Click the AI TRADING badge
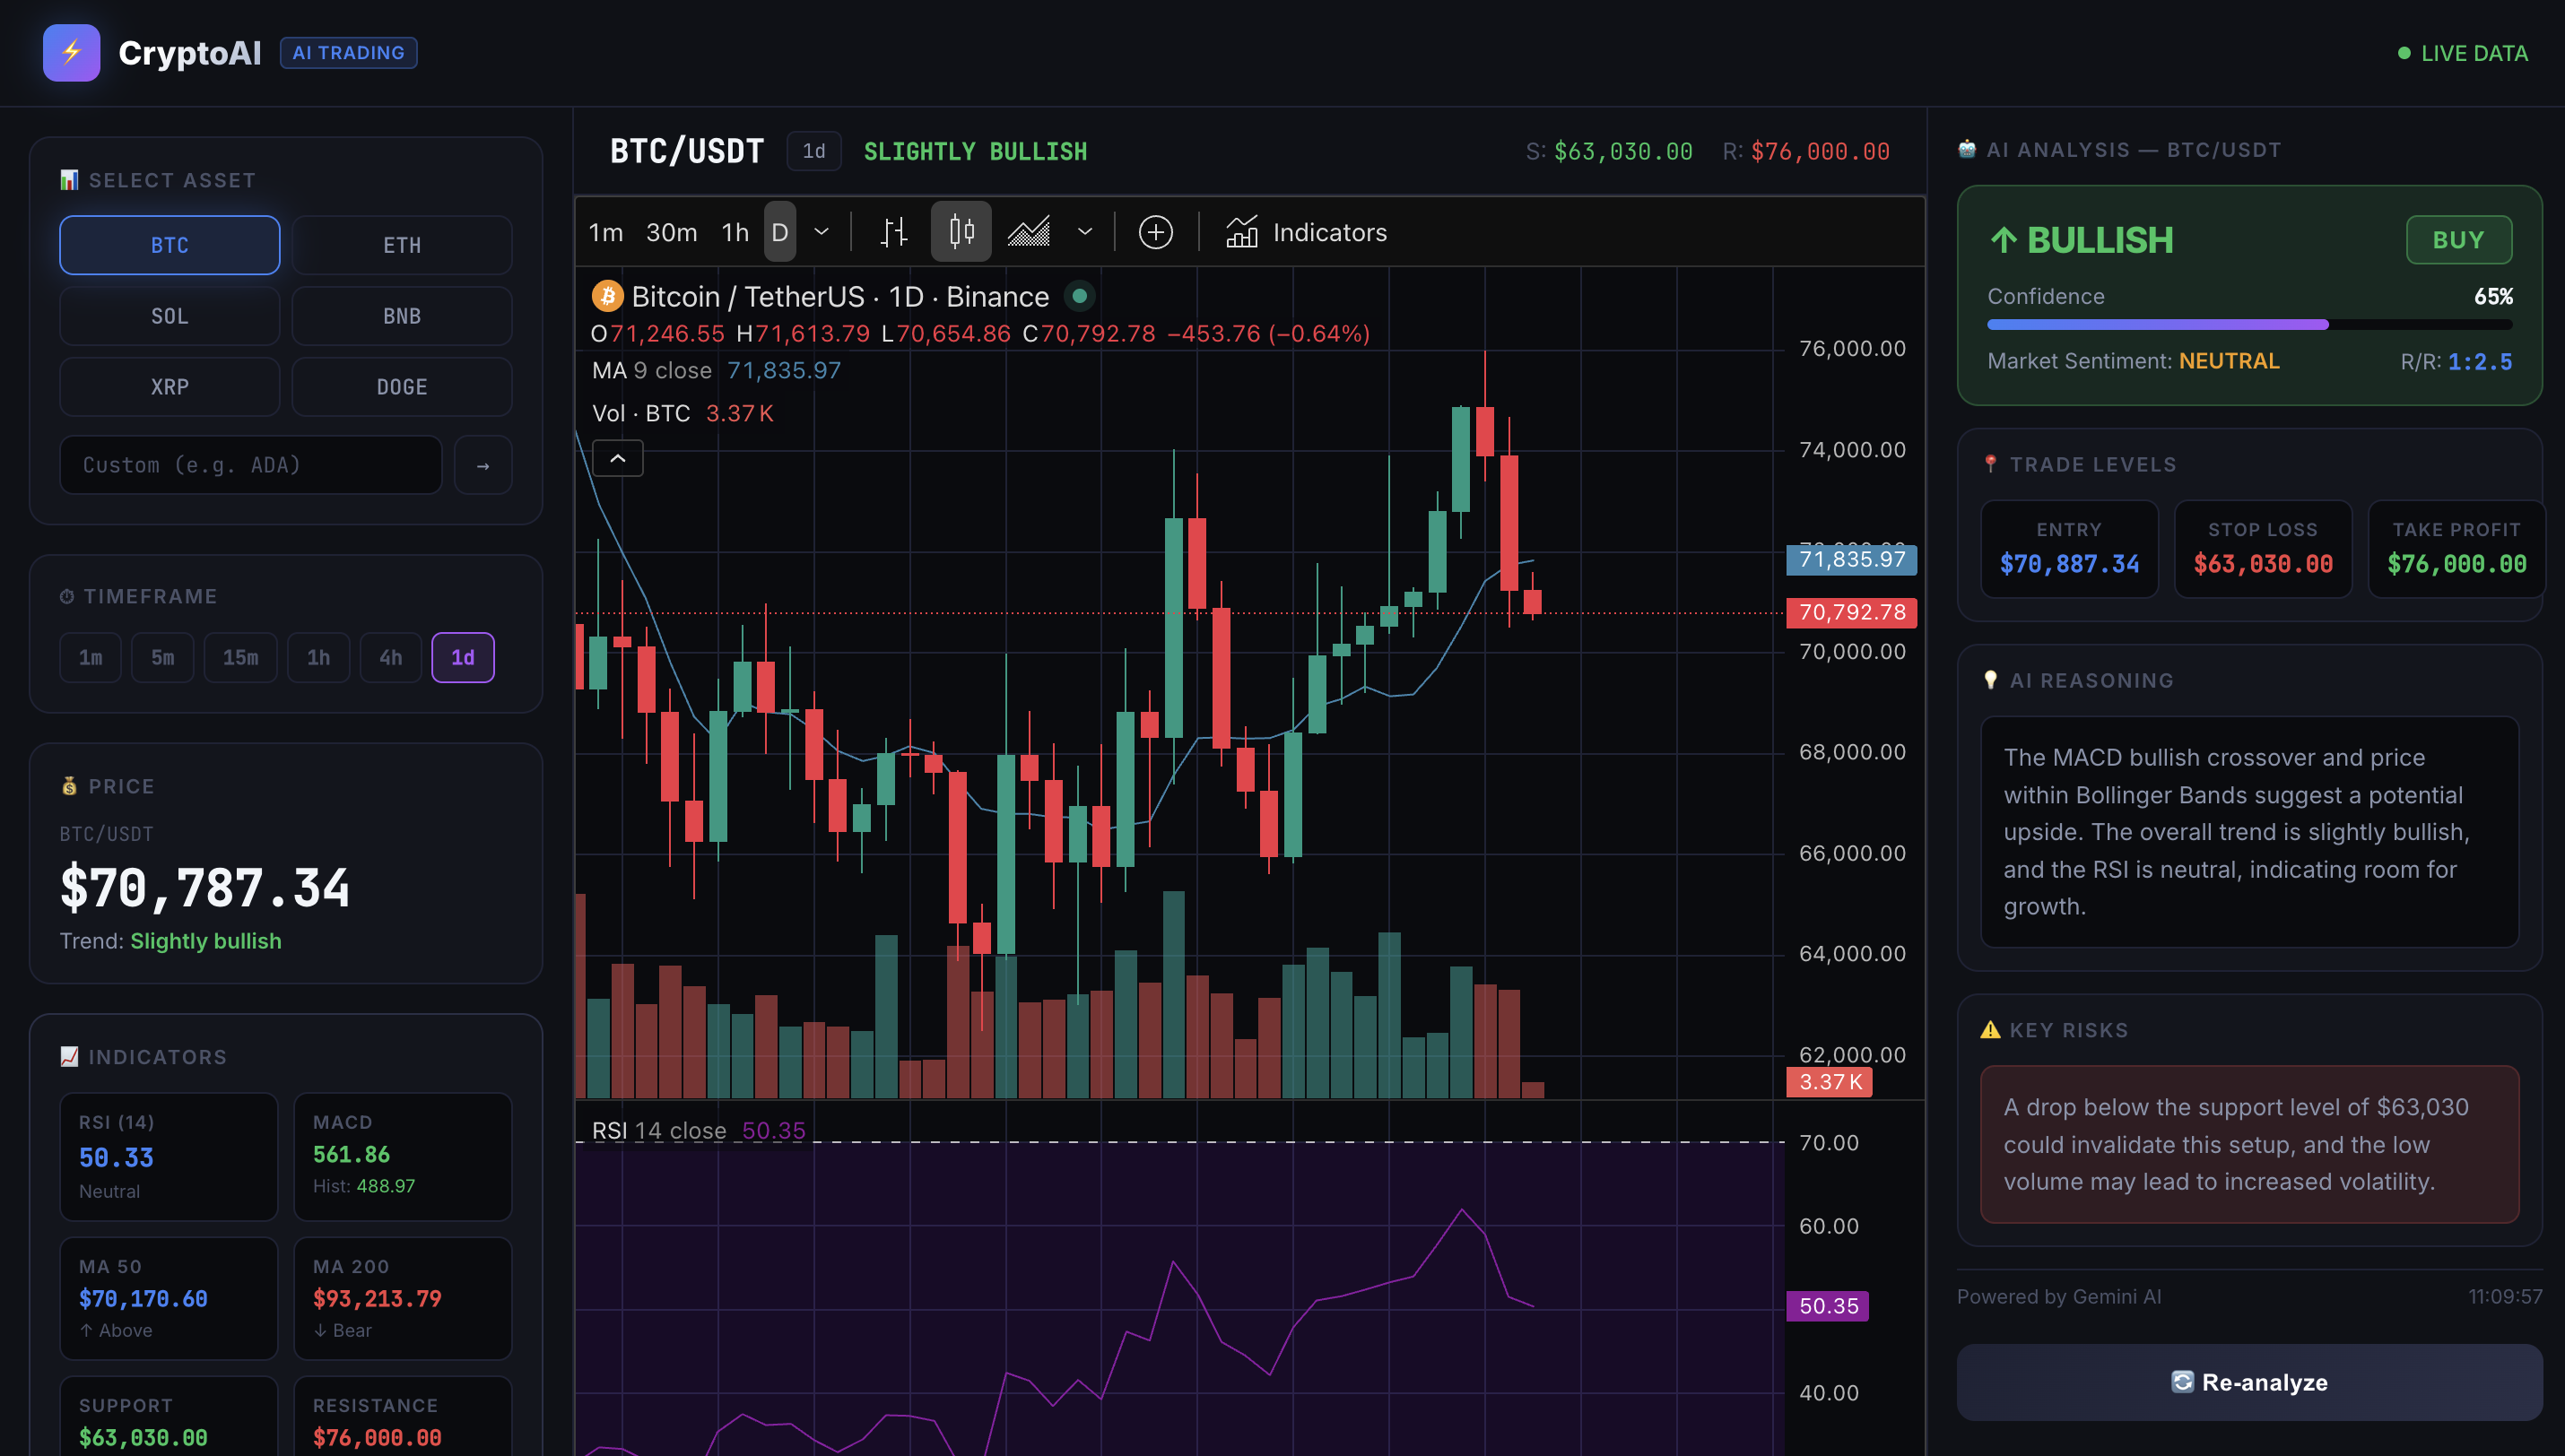 tap(348, 52)
